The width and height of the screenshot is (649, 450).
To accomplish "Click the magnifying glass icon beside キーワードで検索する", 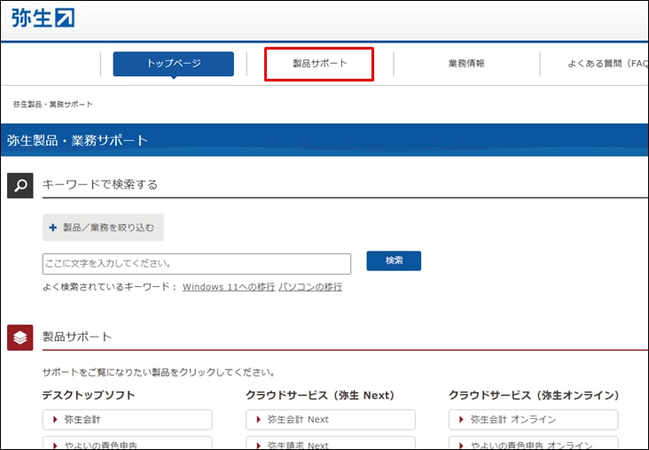I will [20, 185].
